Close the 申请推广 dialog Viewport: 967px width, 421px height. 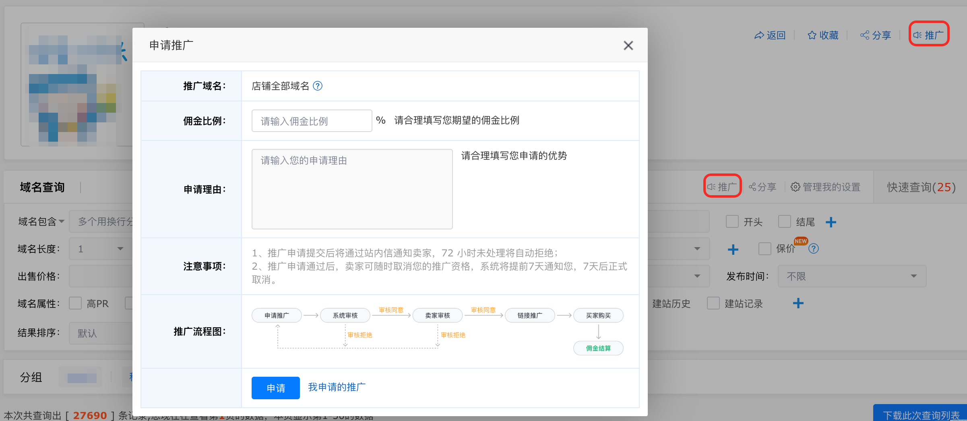tap(628, 45)
